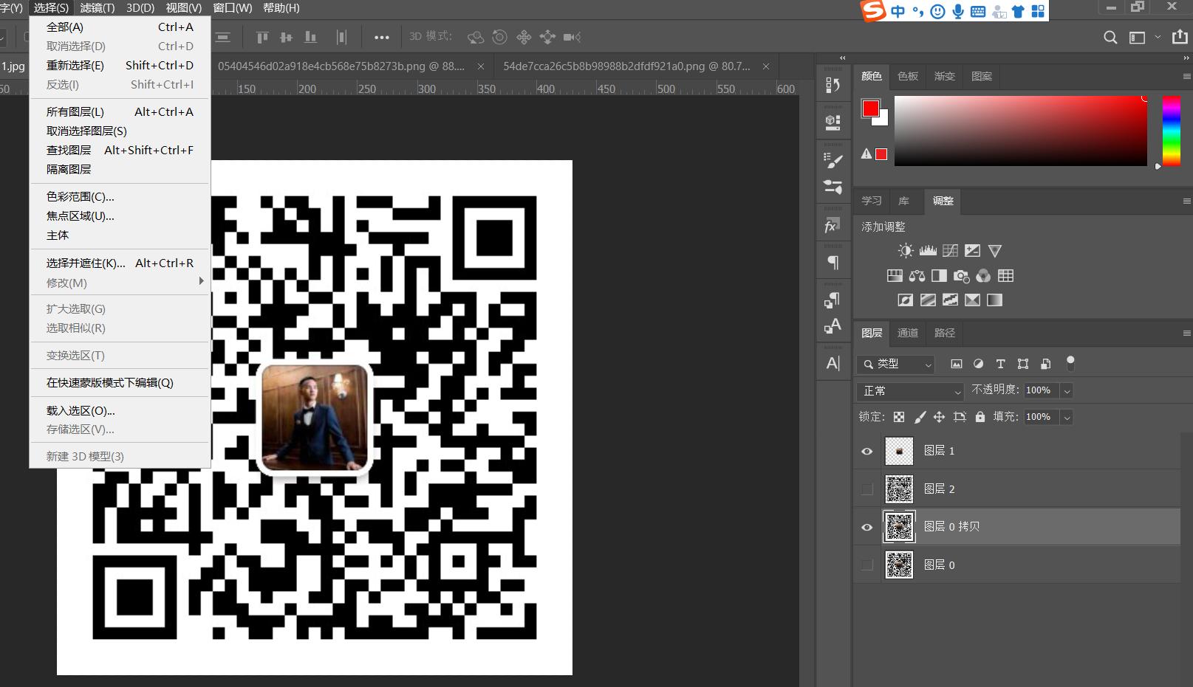Image resolution: width=1193 pixels, height=687 pixels.
Task: Click the three-dots more options icon
Action: [x=381, y=37]
